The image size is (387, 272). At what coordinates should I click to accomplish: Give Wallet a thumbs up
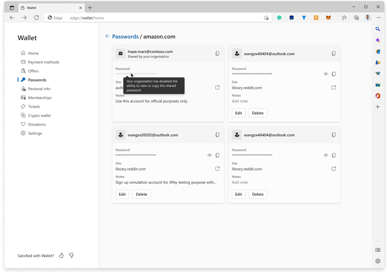click(61, 255)
